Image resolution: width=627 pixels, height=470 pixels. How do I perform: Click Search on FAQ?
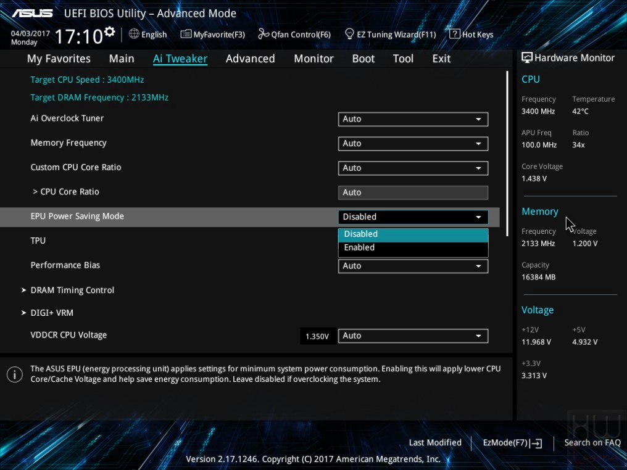pyautogui.click(x=592, y=442)
